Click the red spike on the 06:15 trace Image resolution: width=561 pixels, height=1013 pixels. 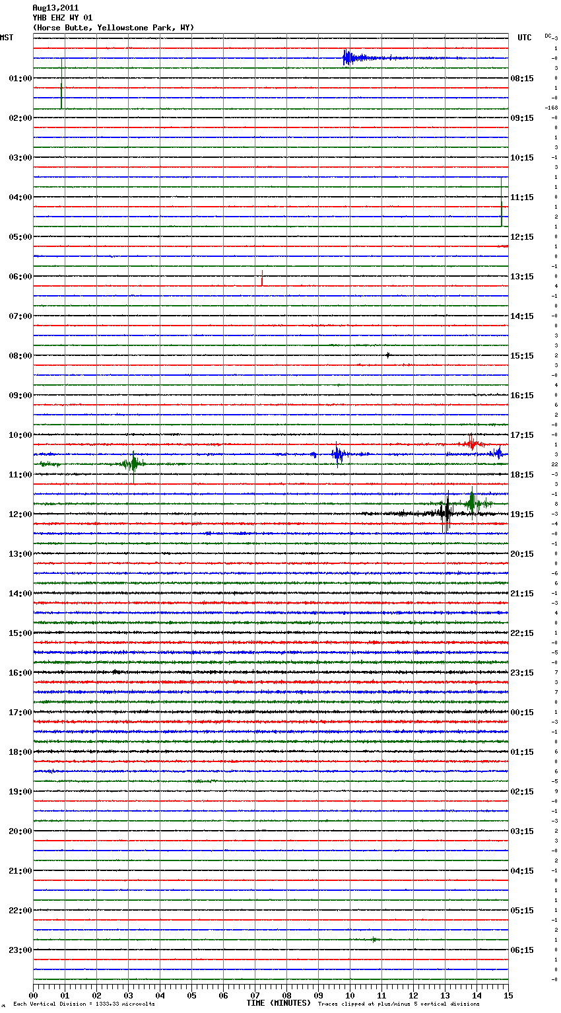point(262,279)
